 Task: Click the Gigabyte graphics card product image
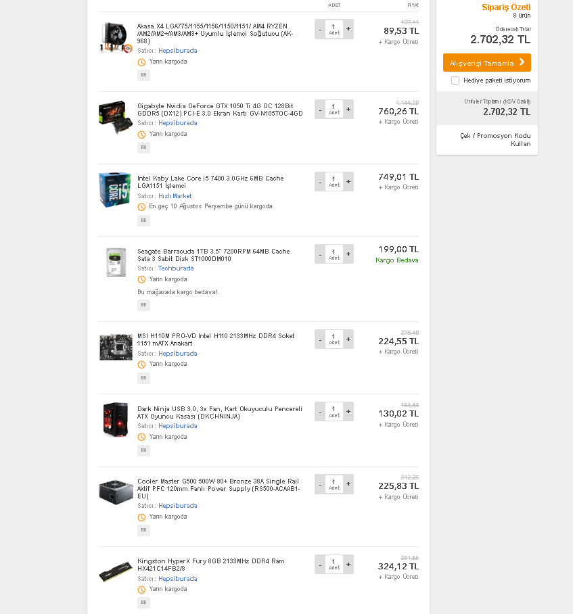(x=115, y=118)
